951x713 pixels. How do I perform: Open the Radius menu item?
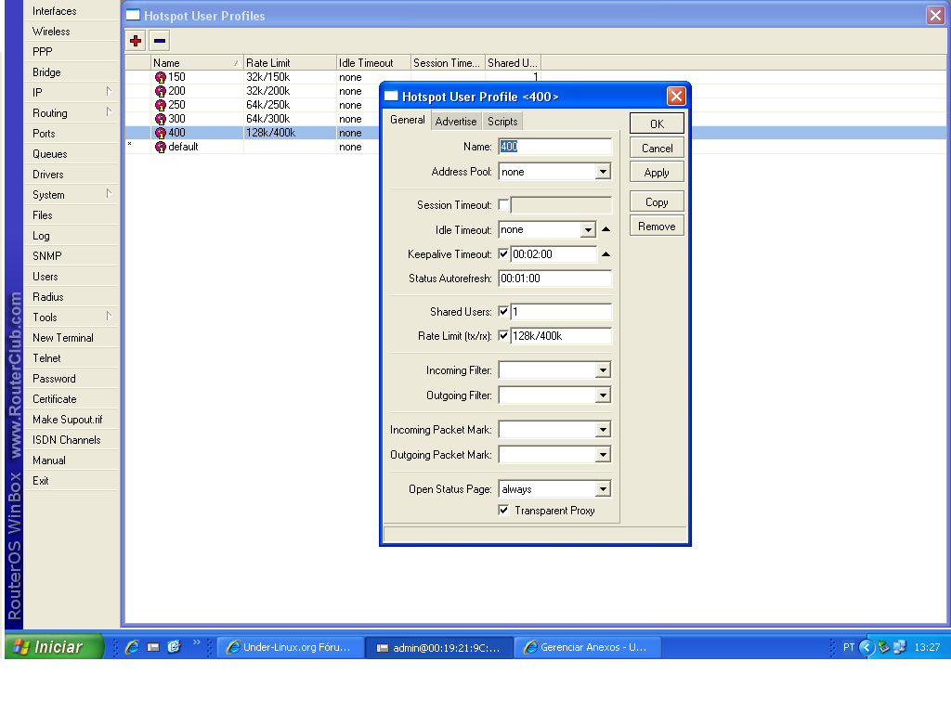(72, 296)
